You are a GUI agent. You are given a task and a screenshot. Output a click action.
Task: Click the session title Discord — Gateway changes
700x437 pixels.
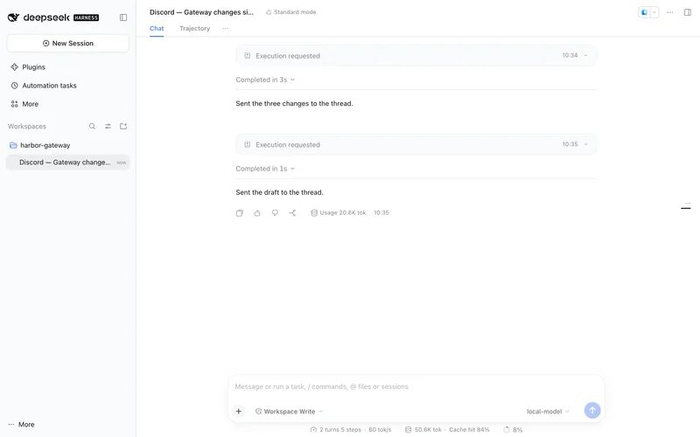tap(201, 12)
